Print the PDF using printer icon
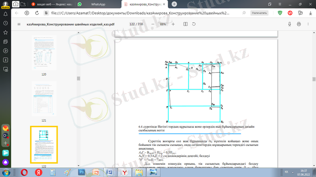The image size is (316, 177). pos(299,24)
